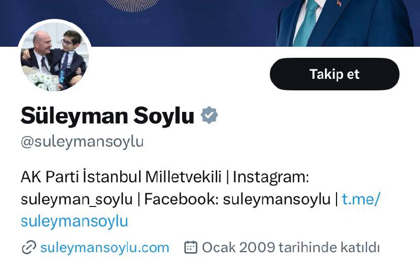Click the calendar icon beside the join date
The height and width of the screenshot is (269, 420).
coord(191,247)
